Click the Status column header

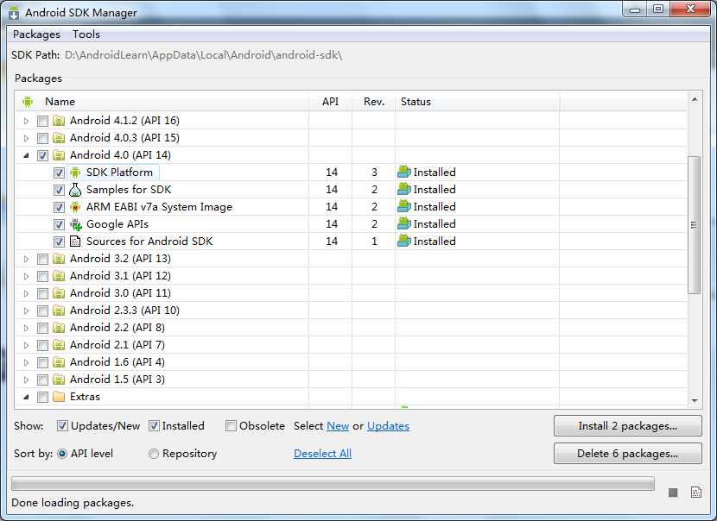click(x=478, y=102)
